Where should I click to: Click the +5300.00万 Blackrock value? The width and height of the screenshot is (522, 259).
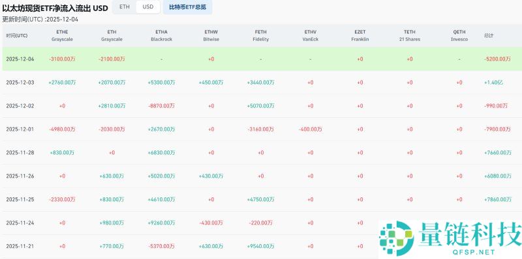point(161,83)
